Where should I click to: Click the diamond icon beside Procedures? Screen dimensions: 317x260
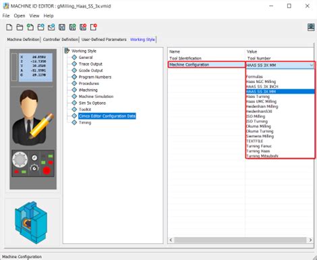click(x=74, y=83)
